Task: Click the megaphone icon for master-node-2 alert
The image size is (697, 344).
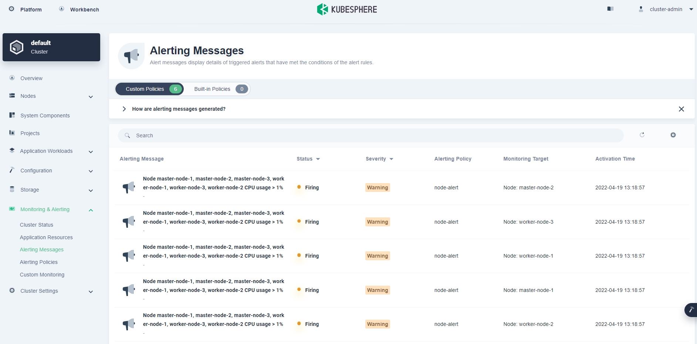Action: coord(129,188)
